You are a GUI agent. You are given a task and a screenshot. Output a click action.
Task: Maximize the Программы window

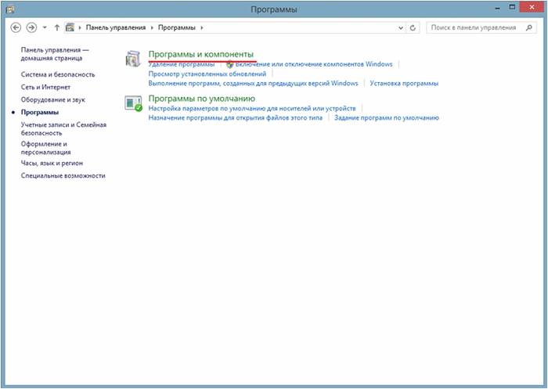pyautogui.click(x=512, y=7)
